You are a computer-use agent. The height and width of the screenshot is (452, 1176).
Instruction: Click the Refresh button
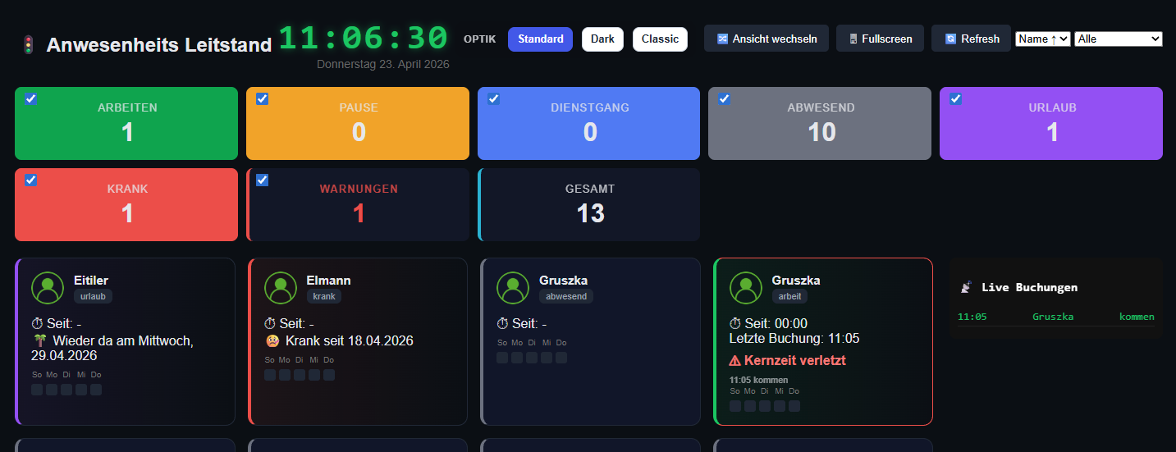click(972, 39)
